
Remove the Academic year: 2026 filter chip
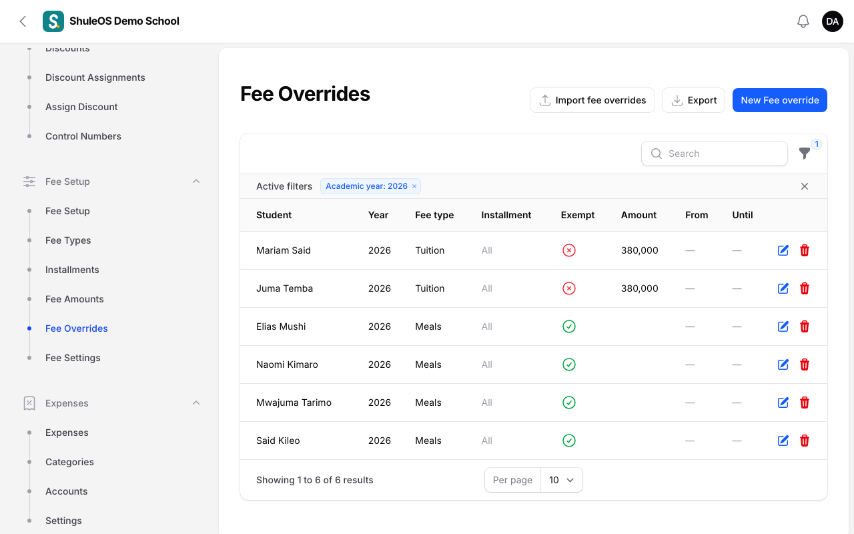[x=414, y=186]
